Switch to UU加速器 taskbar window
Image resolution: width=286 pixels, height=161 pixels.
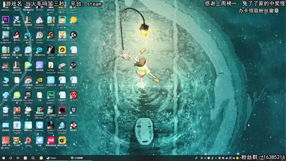[x=81, y=158]
